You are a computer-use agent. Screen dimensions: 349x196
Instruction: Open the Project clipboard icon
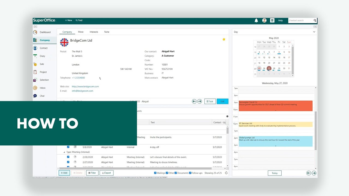tap(35, 72)
